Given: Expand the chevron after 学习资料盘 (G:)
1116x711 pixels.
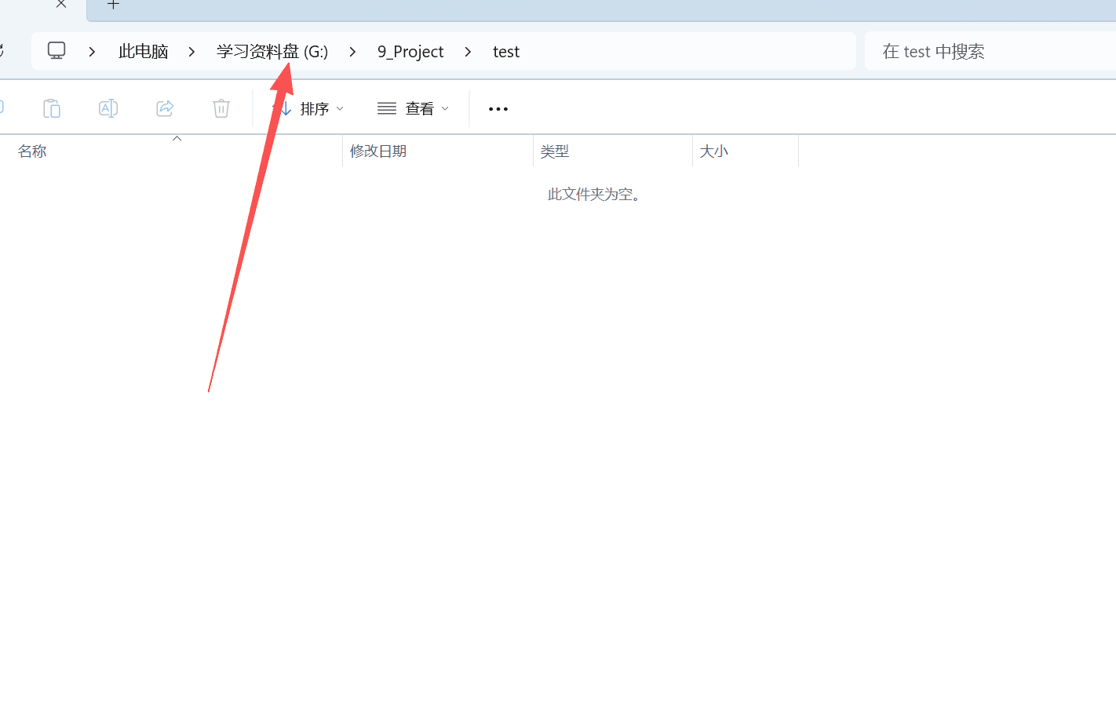Looking at the screenshot, I should coord(352,52).
